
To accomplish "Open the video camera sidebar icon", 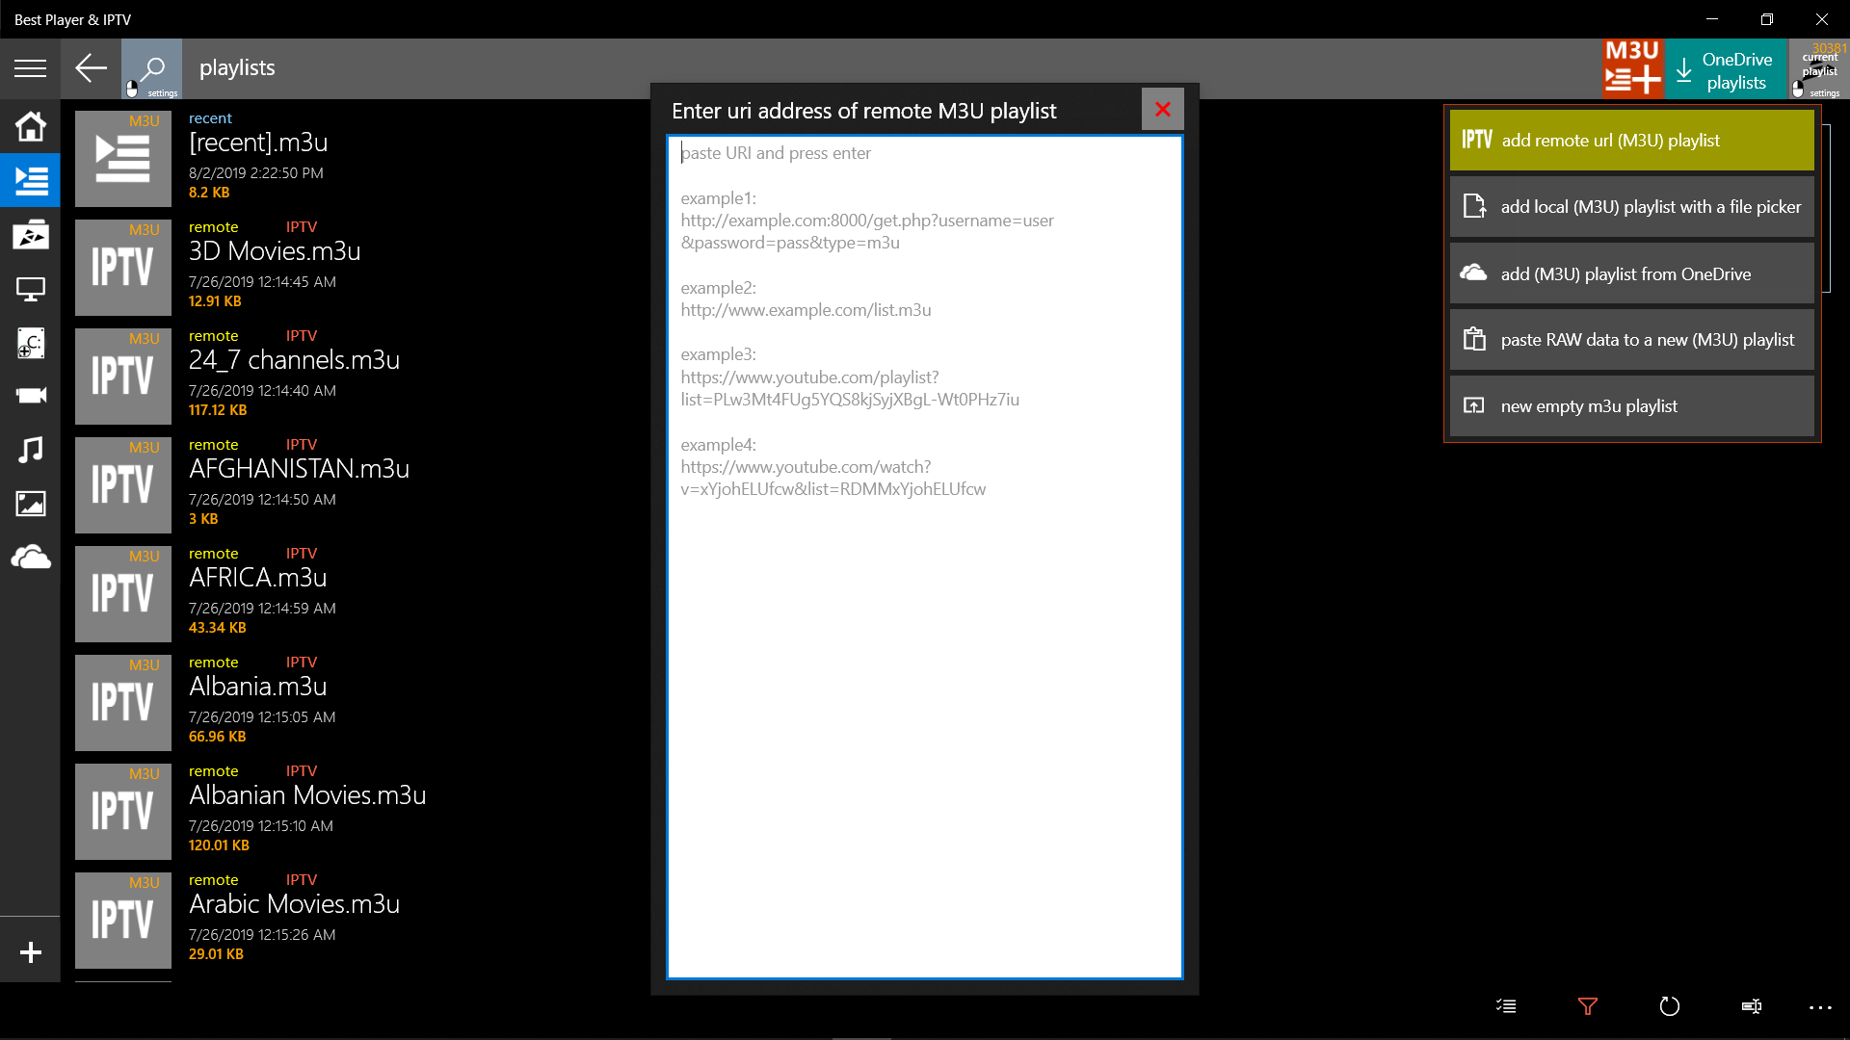I will point(30,396).
